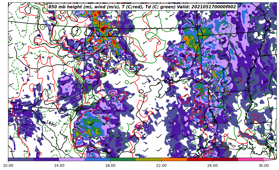Select the dark purple 12–14 colorbar segment
Image resolution: width=279 pixels, height=170 pixels.
click(x=46, y=159)
